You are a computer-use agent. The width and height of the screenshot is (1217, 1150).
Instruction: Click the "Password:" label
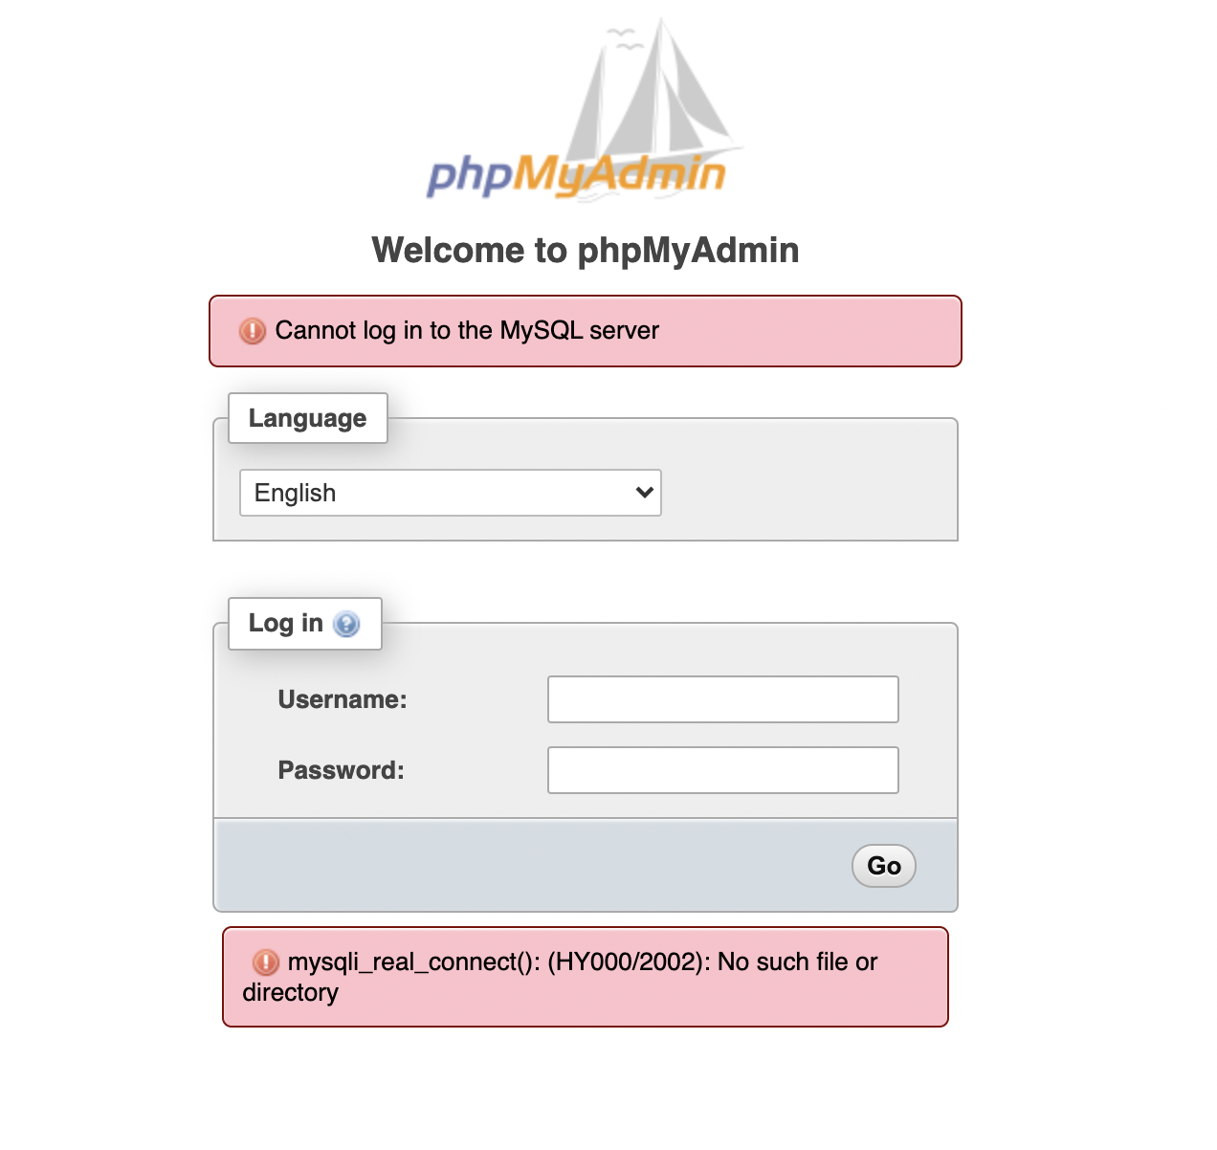pos(341,770)
